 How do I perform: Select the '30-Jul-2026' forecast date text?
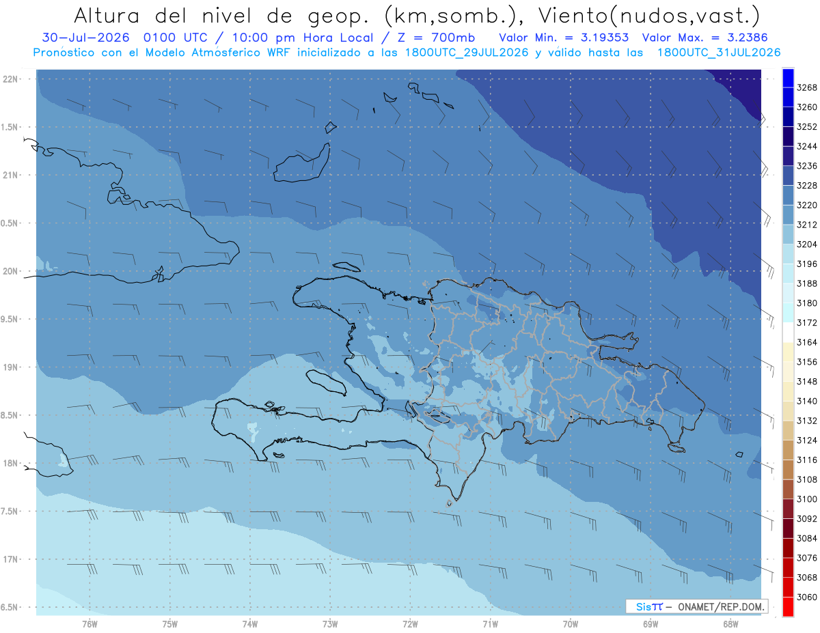(x=85, y=38)
